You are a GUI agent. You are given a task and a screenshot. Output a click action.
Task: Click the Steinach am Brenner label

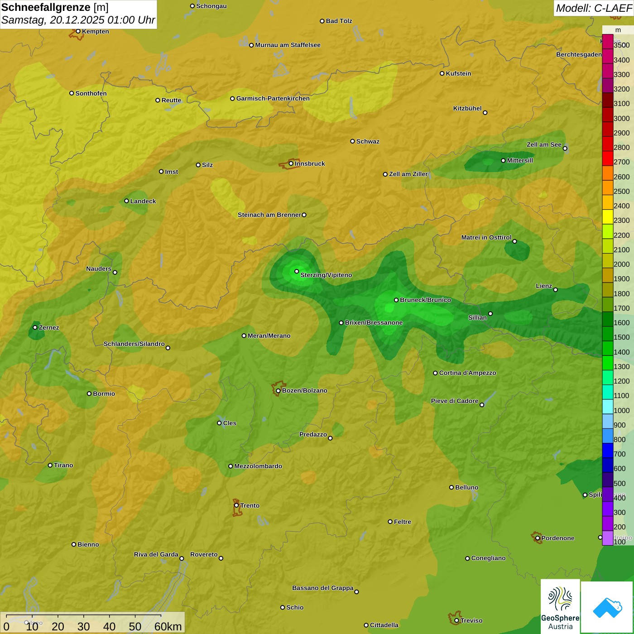(269, 215)
